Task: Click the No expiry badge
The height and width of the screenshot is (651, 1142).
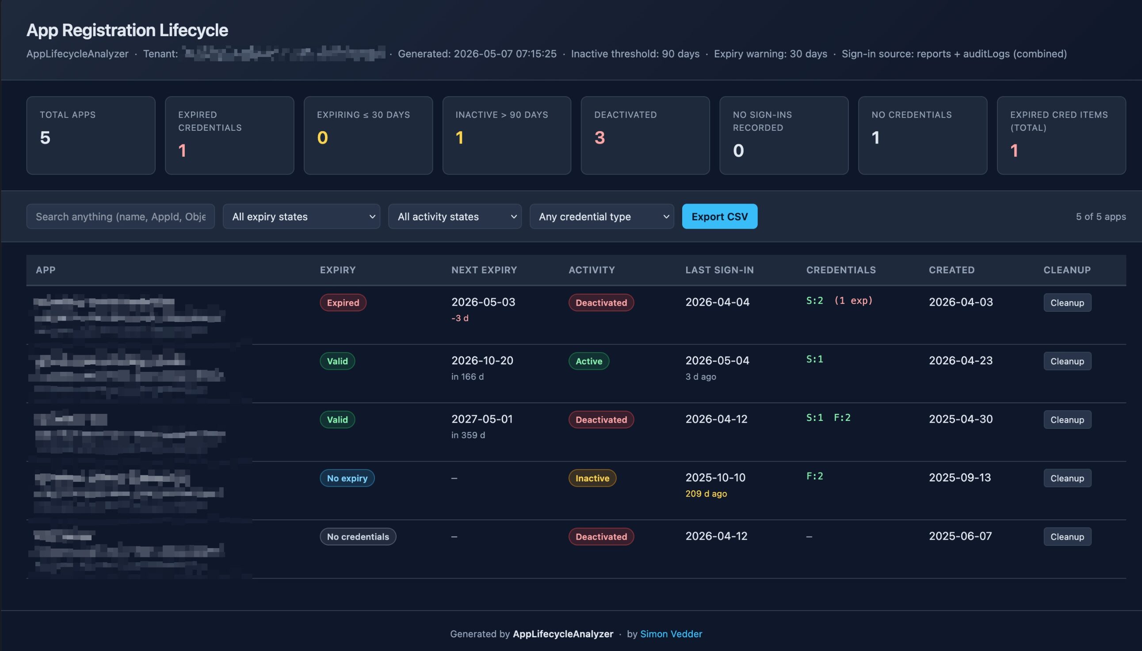Action: (347, 478)
